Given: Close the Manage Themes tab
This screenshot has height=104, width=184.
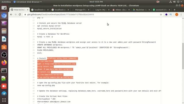Looking at the screenshot, I should point(89,10).
